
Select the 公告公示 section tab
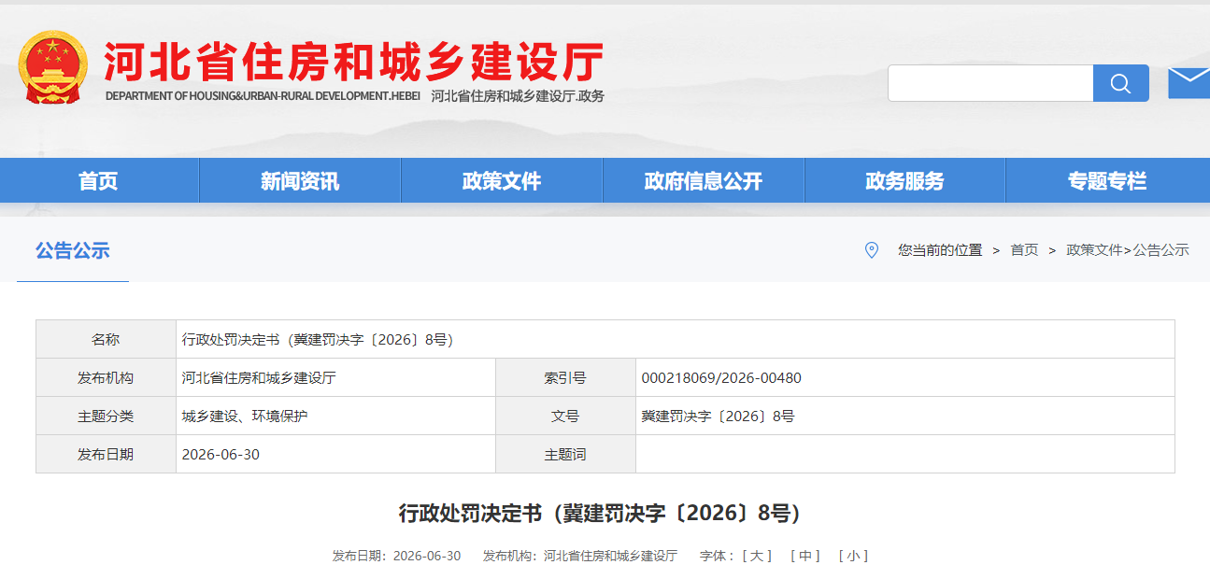point(73,250)
